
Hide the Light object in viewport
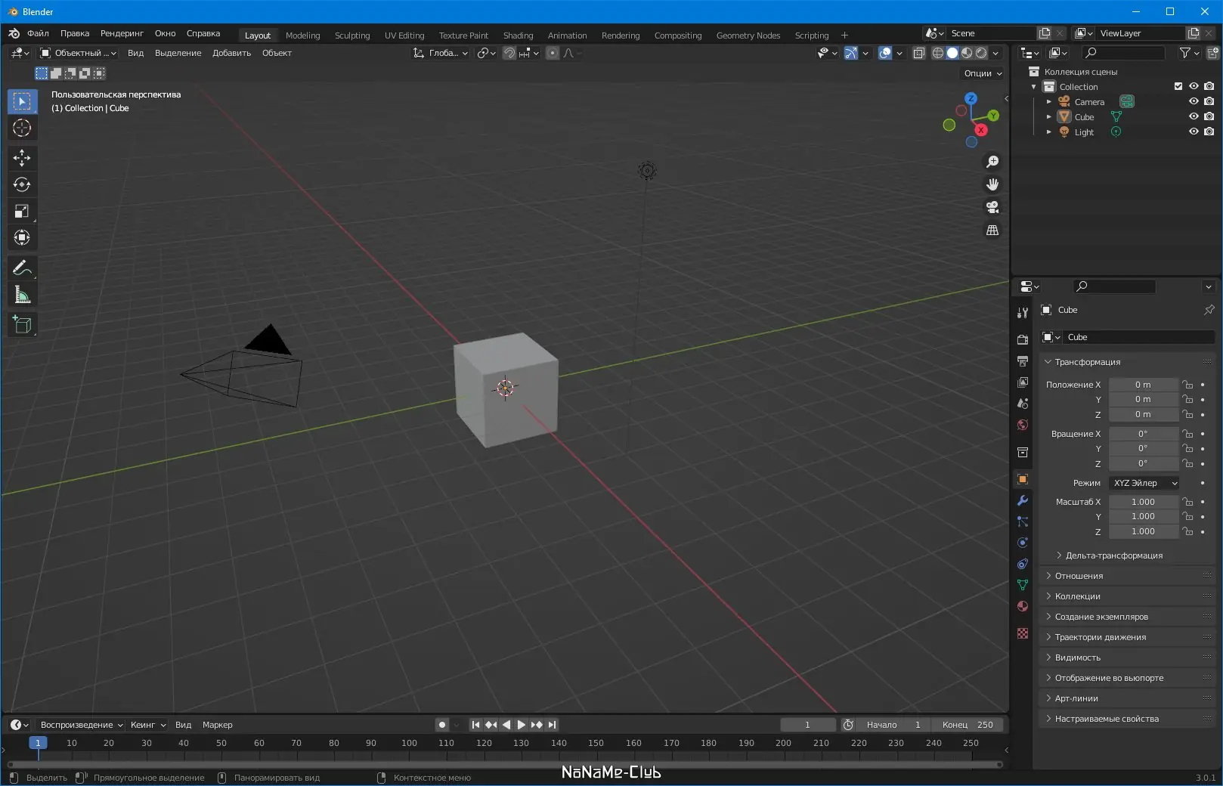pyautogui.click(x=1194, y=132)
